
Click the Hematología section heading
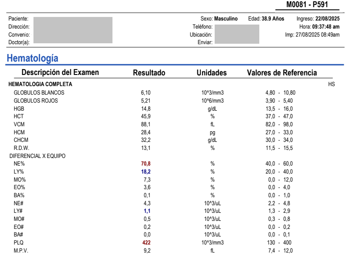click(33, 58)
